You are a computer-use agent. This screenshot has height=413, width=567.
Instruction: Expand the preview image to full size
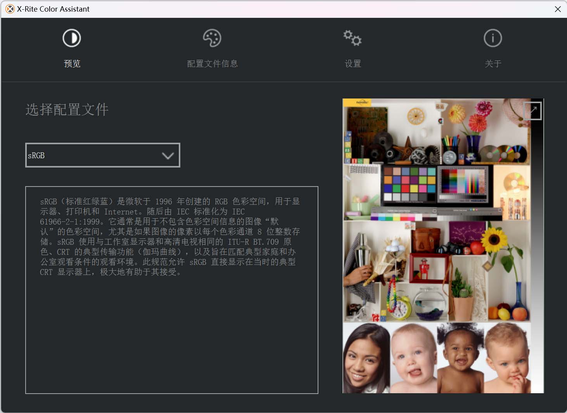533,111
